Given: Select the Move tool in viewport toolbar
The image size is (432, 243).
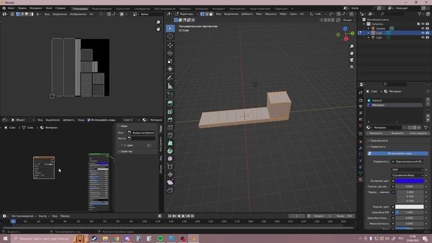Looking at the screenshot, I should pyautogui.click(x=170, y=45).
